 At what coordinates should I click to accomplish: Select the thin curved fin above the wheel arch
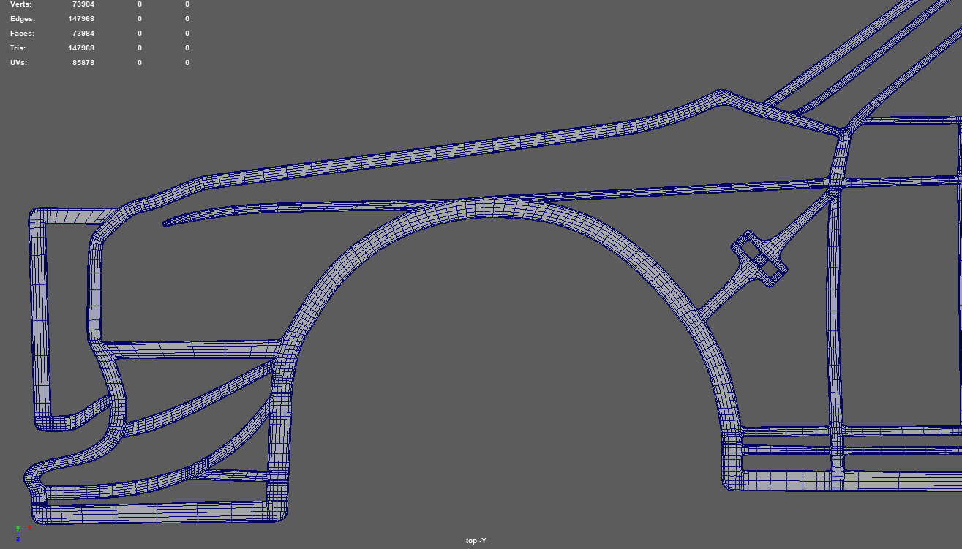[x=219, y=213]
